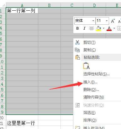Apply yellow fill color bucket
This screenshot has width=121, height=129.
coord(98,28)
